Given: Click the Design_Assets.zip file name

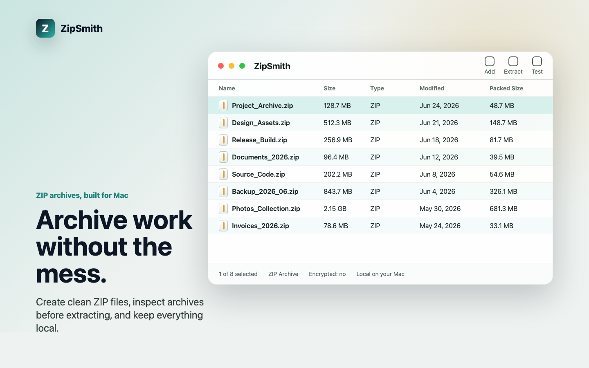Looking at the screenshot, I should point(261,123).
